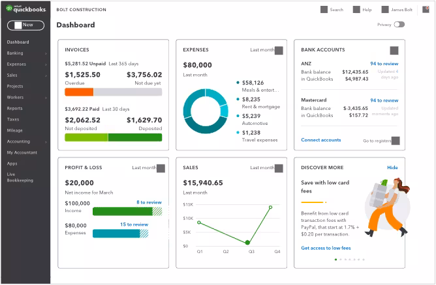Open the notifications icon at top right
Viewport: 436px width, 285px height.
[426, 9]
